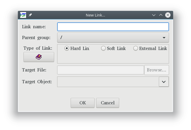Viewport: 191px width, 130px height.
Task: Confirm with the OK button
Action: point(83,103)
